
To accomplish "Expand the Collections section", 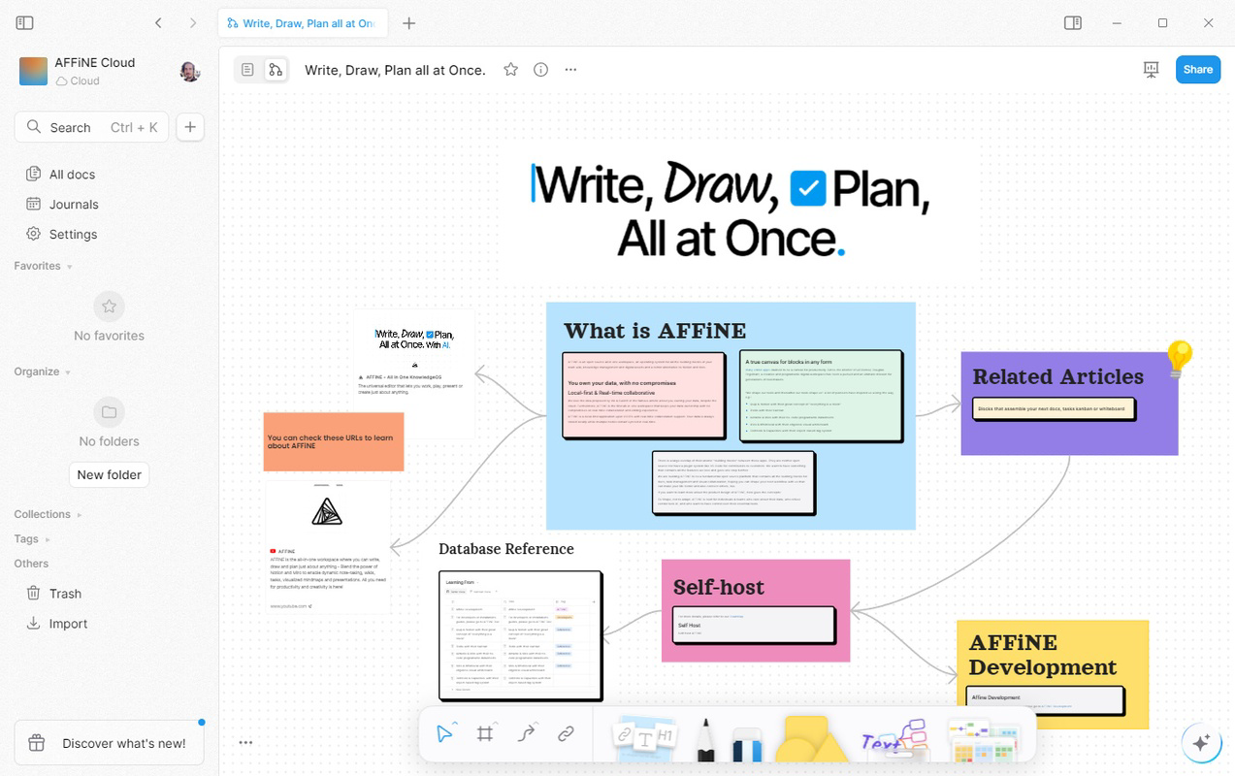I will 48,514.
